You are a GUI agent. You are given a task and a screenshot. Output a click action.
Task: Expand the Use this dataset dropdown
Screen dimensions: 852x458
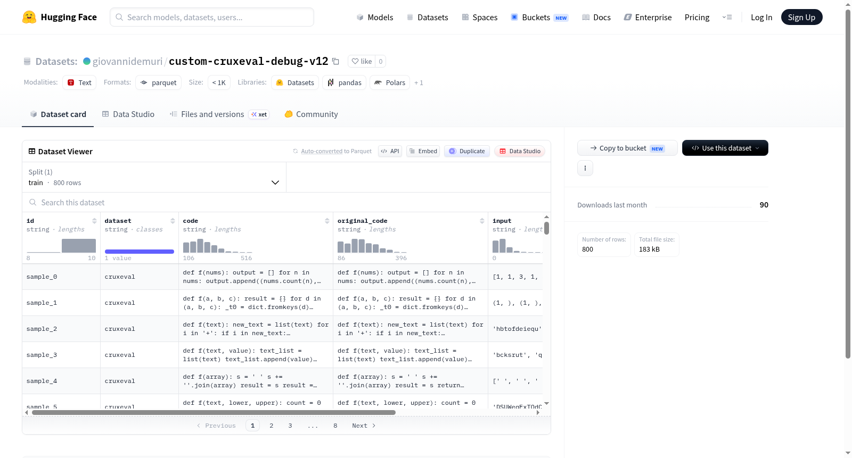click(725, 148)
